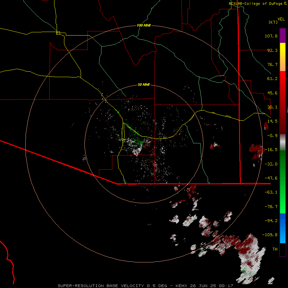The image size is (288, 288).
Task: Pick the gray near-zero color bar segment
Action: pyautogui.click(x=283, y=142)
